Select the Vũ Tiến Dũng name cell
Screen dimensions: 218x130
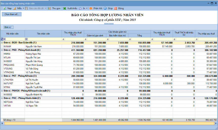tap(43, 69)
